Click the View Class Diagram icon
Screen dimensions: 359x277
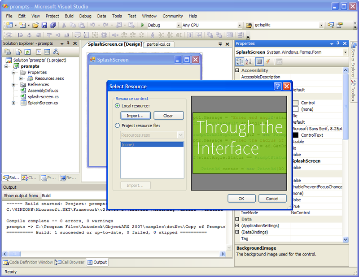pos(56,52)
